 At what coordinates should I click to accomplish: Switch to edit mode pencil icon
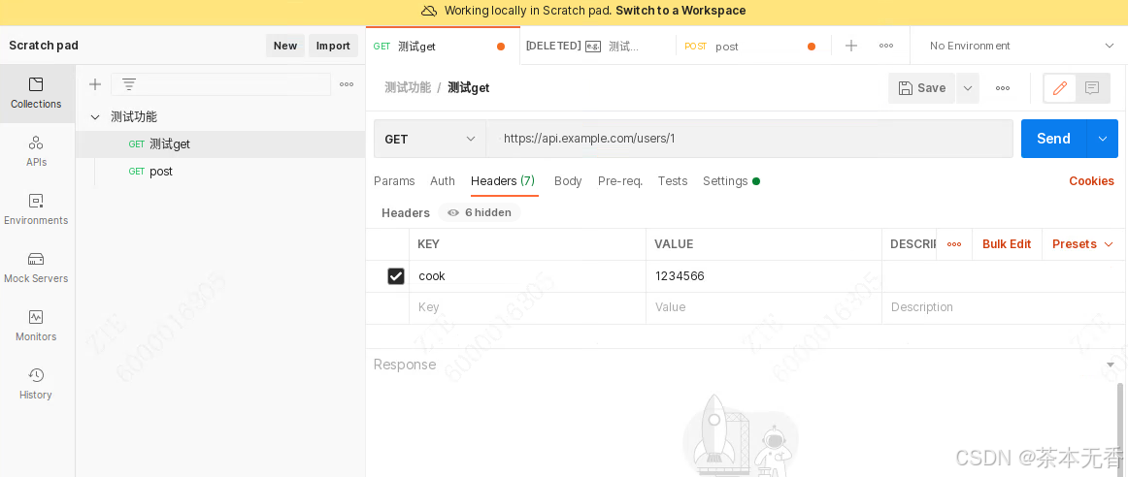click(x=1060, y=88)
